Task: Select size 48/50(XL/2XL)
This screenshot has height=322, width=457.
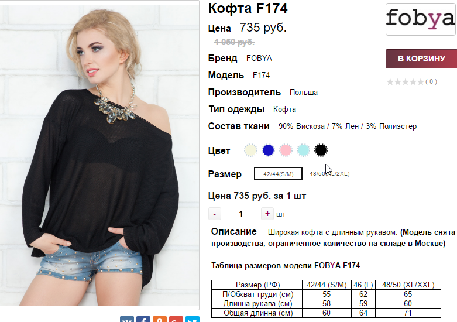Action: (329, 174)
